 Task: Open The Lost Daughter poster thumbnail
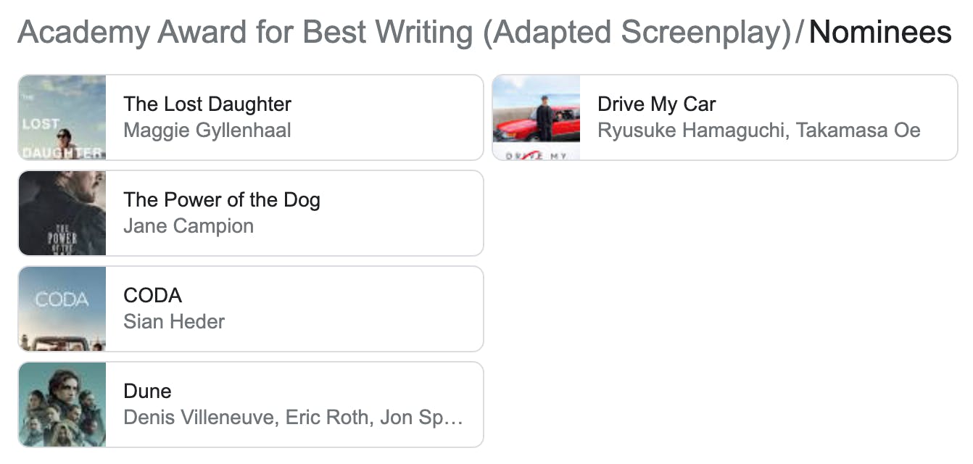[62, 117]
